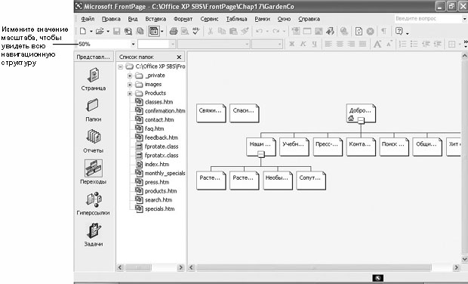468x284 pixels.
Task: Open dropdown arrow next to New page
Action: (x=91, y=31)
